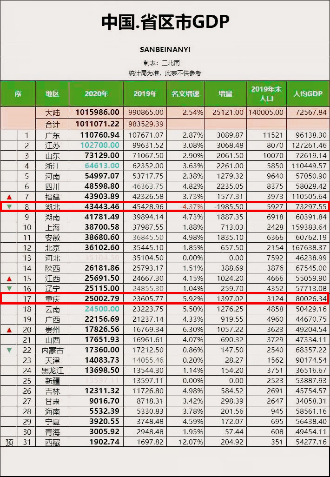
Task: Click the red up triangle beside 福建
Action: [x=9, y=197]
